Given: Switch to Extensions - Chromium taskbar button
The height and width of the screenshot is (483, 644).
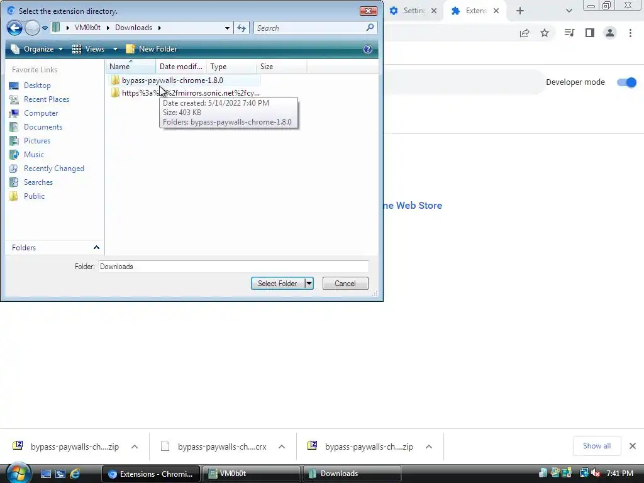Looking at the screenshot, I should click(151, 474).
